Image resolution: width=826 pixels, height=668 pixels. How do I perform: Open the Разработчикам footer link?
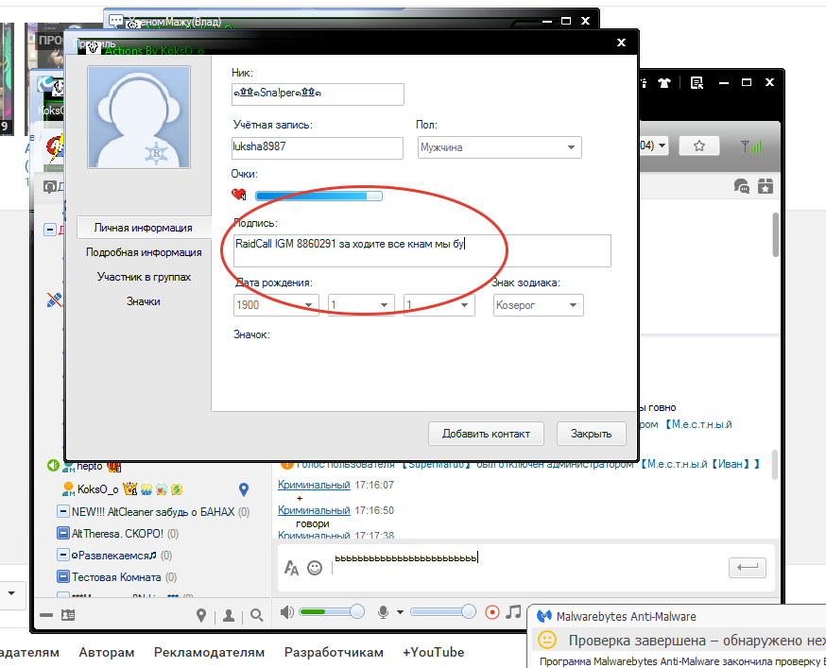click(x=334, y=652)
